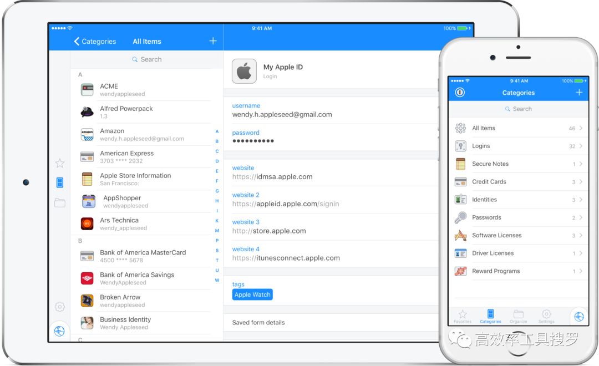
Task: Switch to Categories tab on iPhone
Action: (x=490, y=317)
